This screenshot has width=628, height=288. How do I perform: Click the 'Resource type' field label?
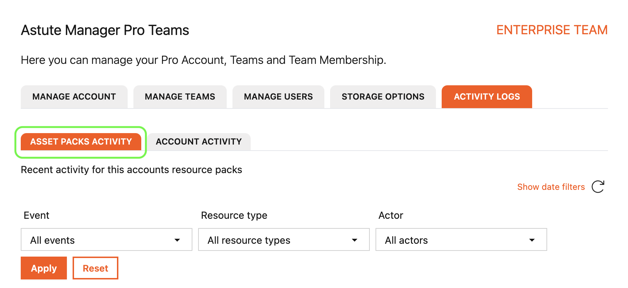[234, 216]
